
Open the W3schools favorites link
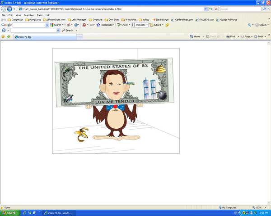point(131,20)
